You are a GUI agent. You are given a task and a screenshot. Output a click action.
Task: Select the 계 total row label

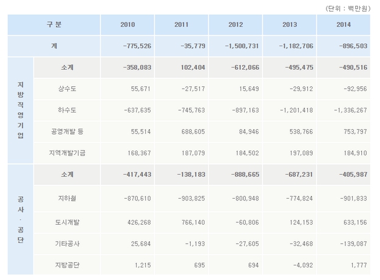coord(53,46)
